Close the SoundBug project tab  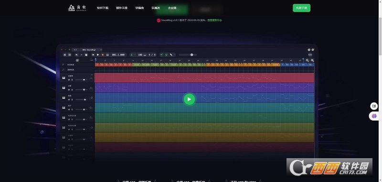(101, 50)
